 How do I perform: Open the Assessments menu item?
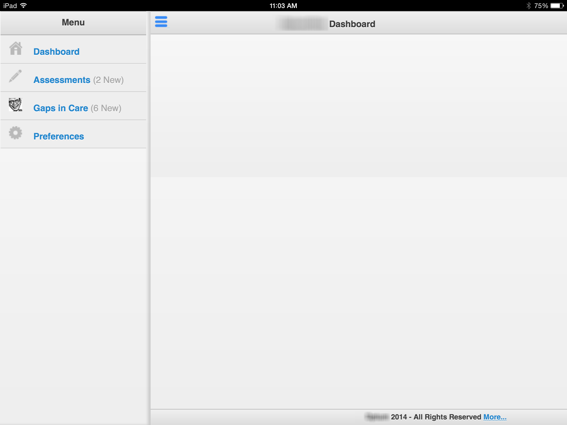pyautogui.click(x=62, y=80)
